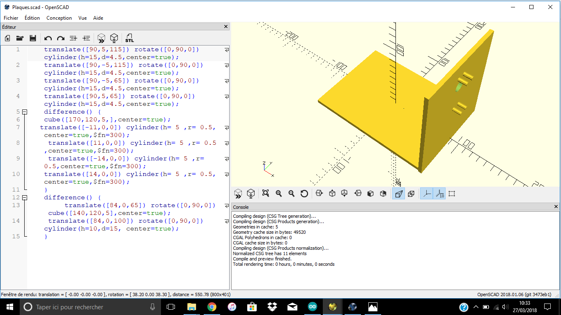Image resolution: width=561 pixels, height=315 pixels.
Task: Toggle the Perspective projection button
Action: (x=398, y=194)
